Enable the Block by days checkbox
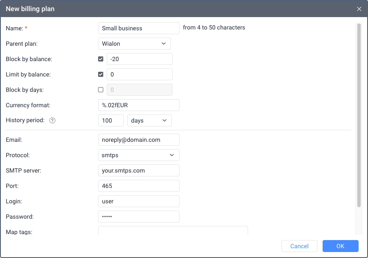The image size is (368, 258). click(101, 90)
